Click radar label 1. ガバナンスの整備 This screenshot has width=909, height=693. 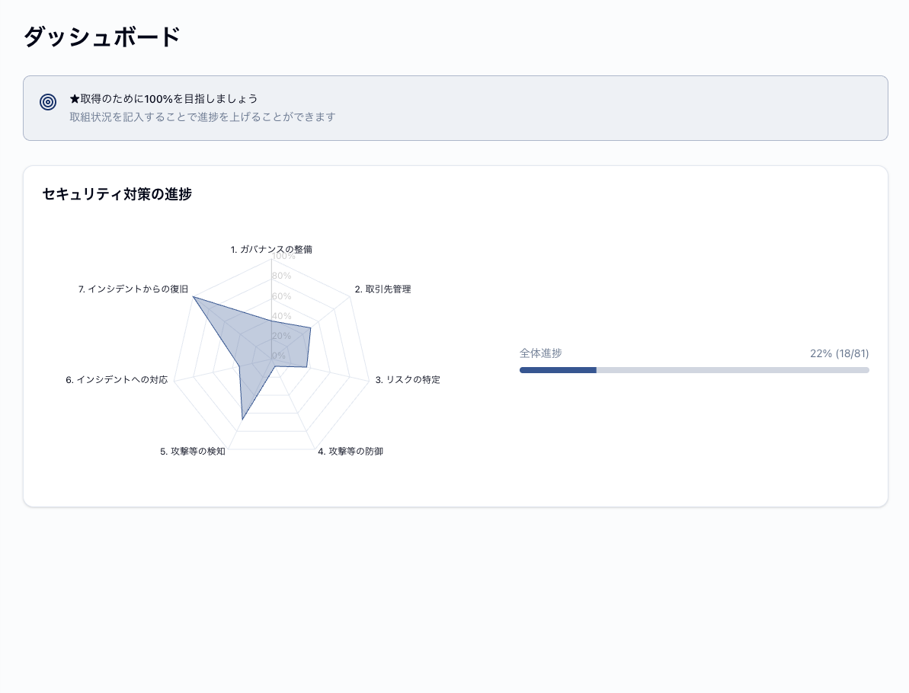(271, 249)
